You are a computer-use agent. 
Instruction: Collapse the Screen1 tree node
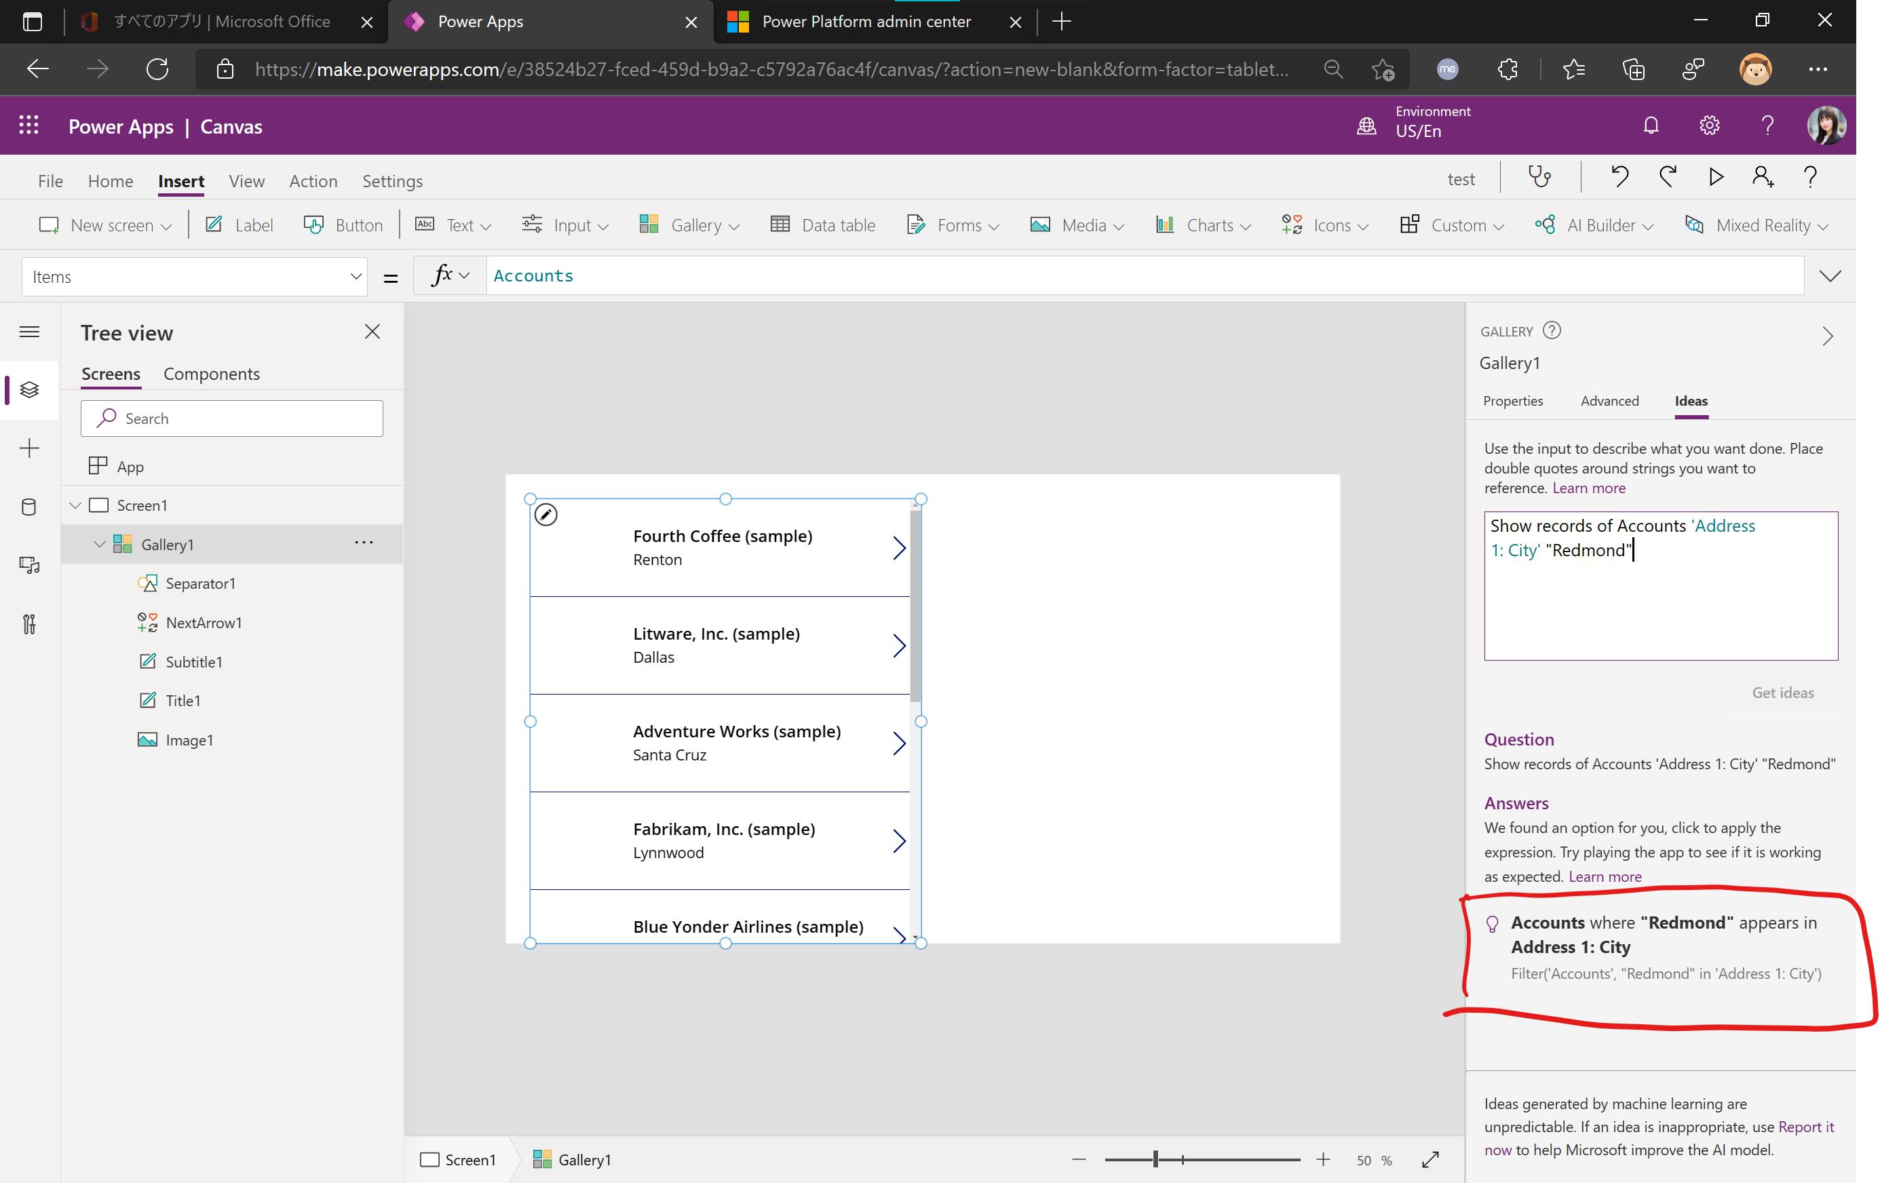(x=76, y=505)
